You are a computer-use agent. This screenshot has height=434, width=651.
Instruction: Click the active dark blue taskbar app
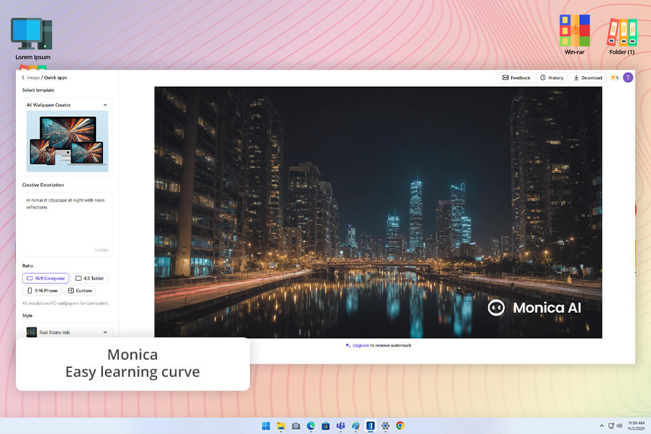[371, 426]
